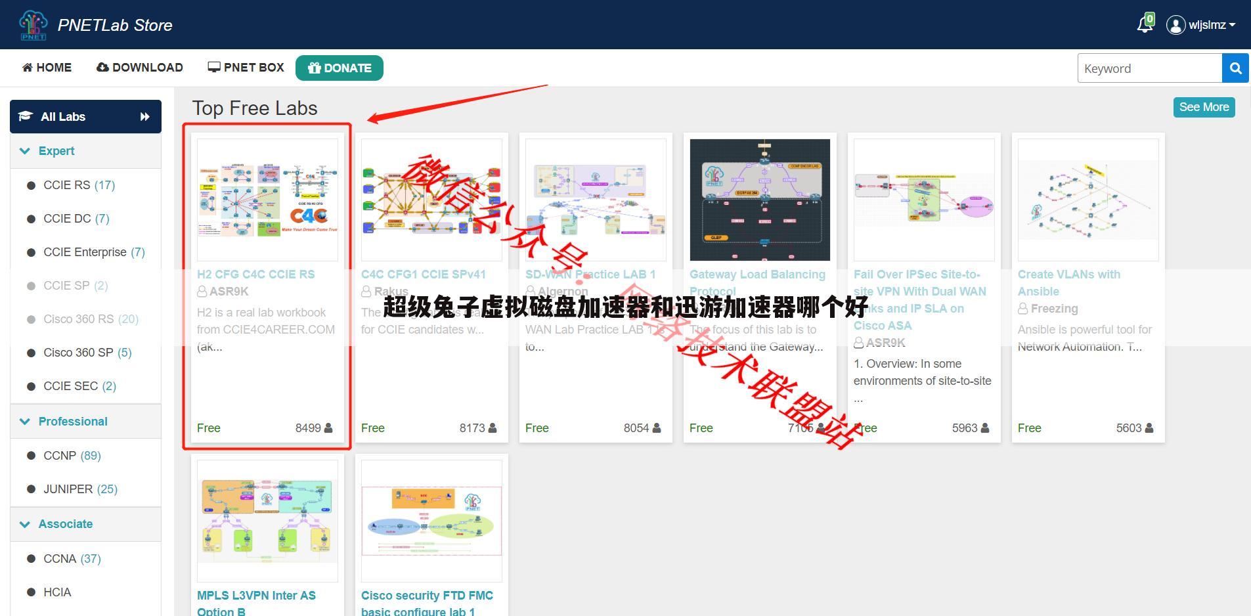This screenshot has width=1251, height=616.
Task: Open Fail Over IPSec VPN lab thumbnail
Action: click(924, 200)
